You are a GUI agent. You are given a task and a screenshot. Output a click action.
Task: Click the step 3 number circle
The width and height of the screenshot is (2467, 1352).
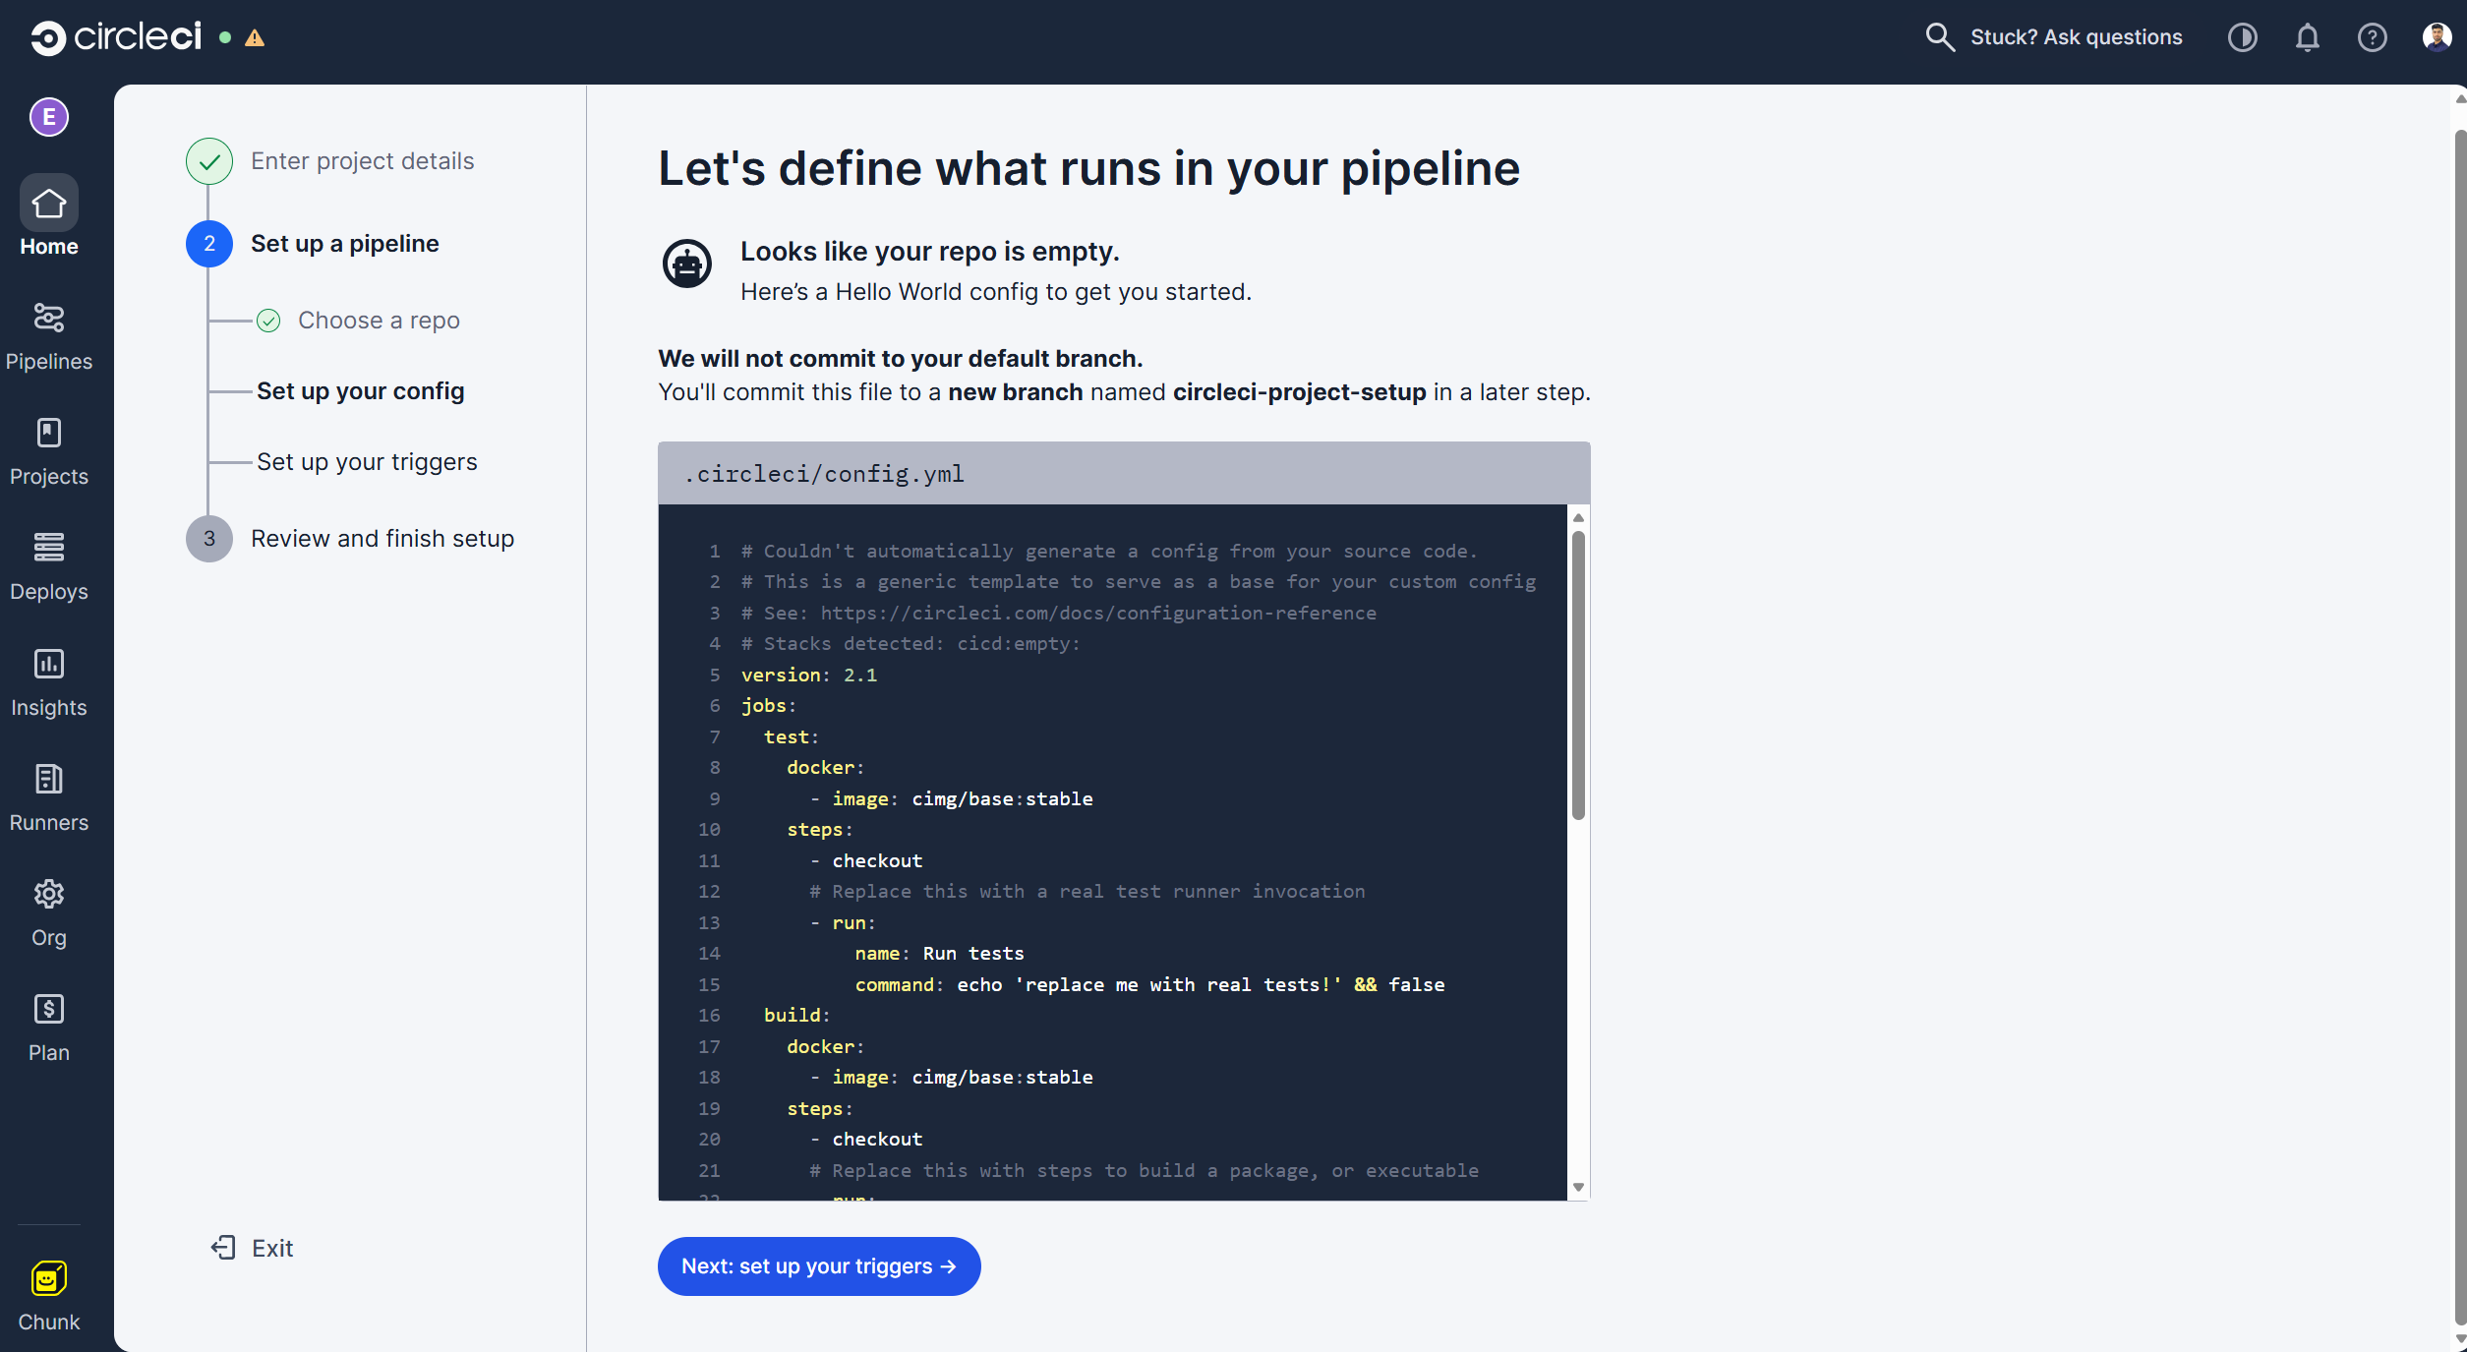(x=209, y=539)
